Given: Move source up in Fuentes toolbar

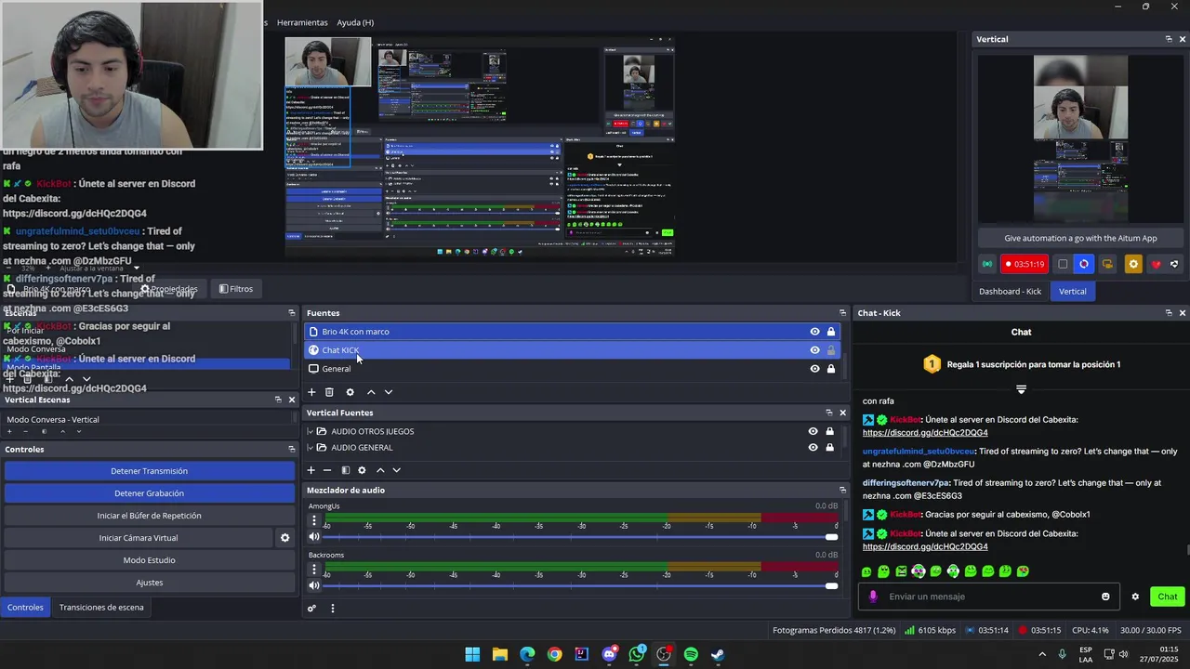Looking at the screenshot, I should point(371,392).
